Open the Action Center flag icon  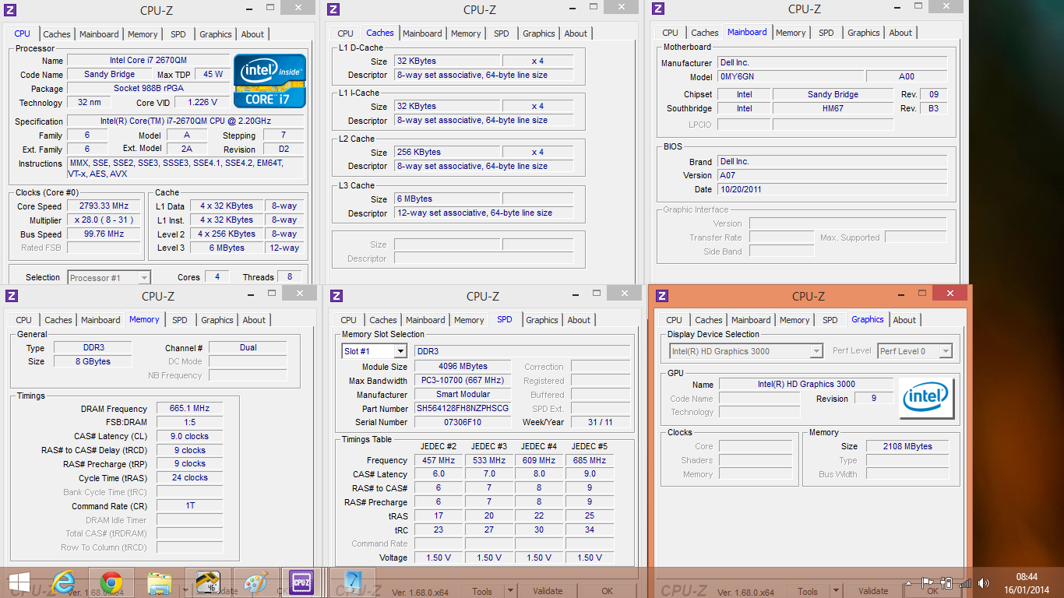[x=928, y=582]
